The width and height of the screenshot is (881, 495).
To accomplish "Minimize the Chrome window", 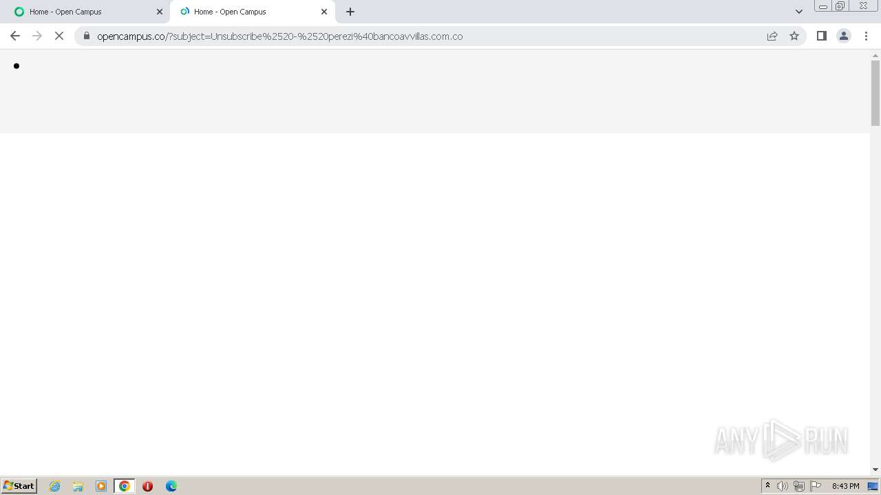I will [823, 6].
